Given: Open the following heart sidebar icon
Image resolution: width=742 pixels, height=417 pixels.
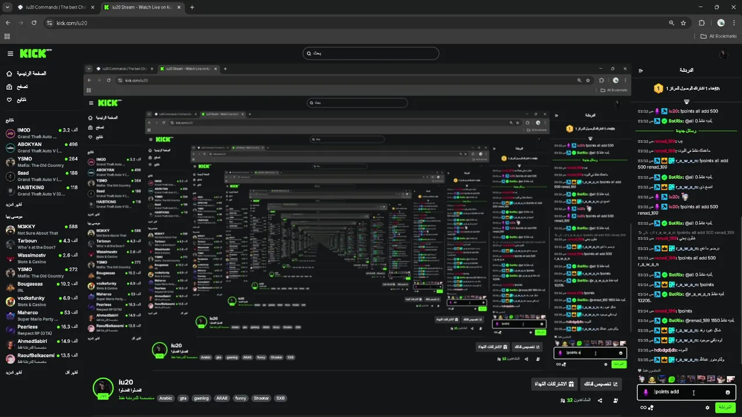Looking at the screenshot, I should point(9,100).
